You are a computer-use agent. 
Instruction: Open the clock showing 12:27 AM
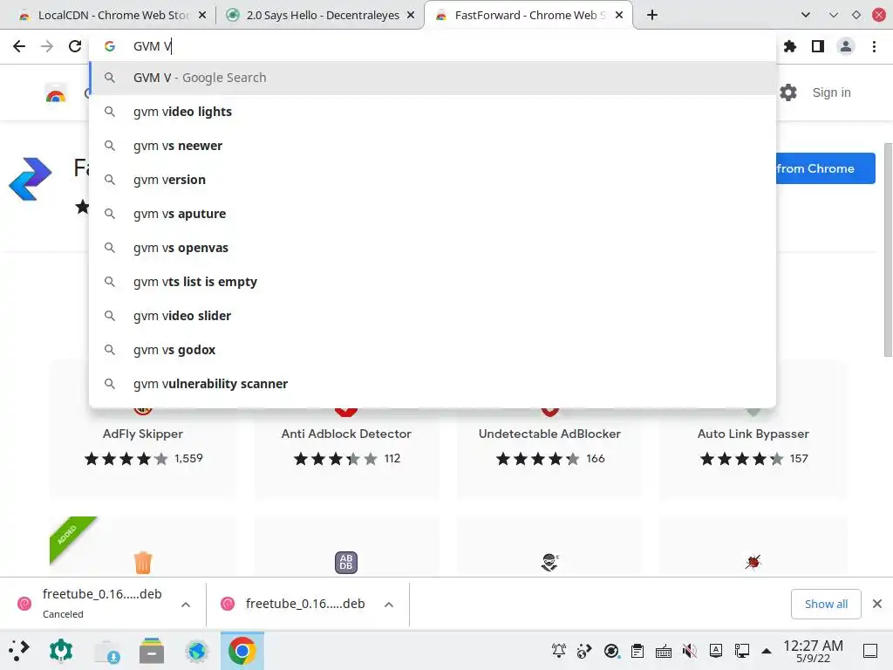[813, 651]
